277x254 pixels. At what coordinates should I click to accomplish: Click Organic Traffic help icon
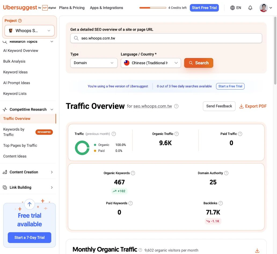[177, 134]
